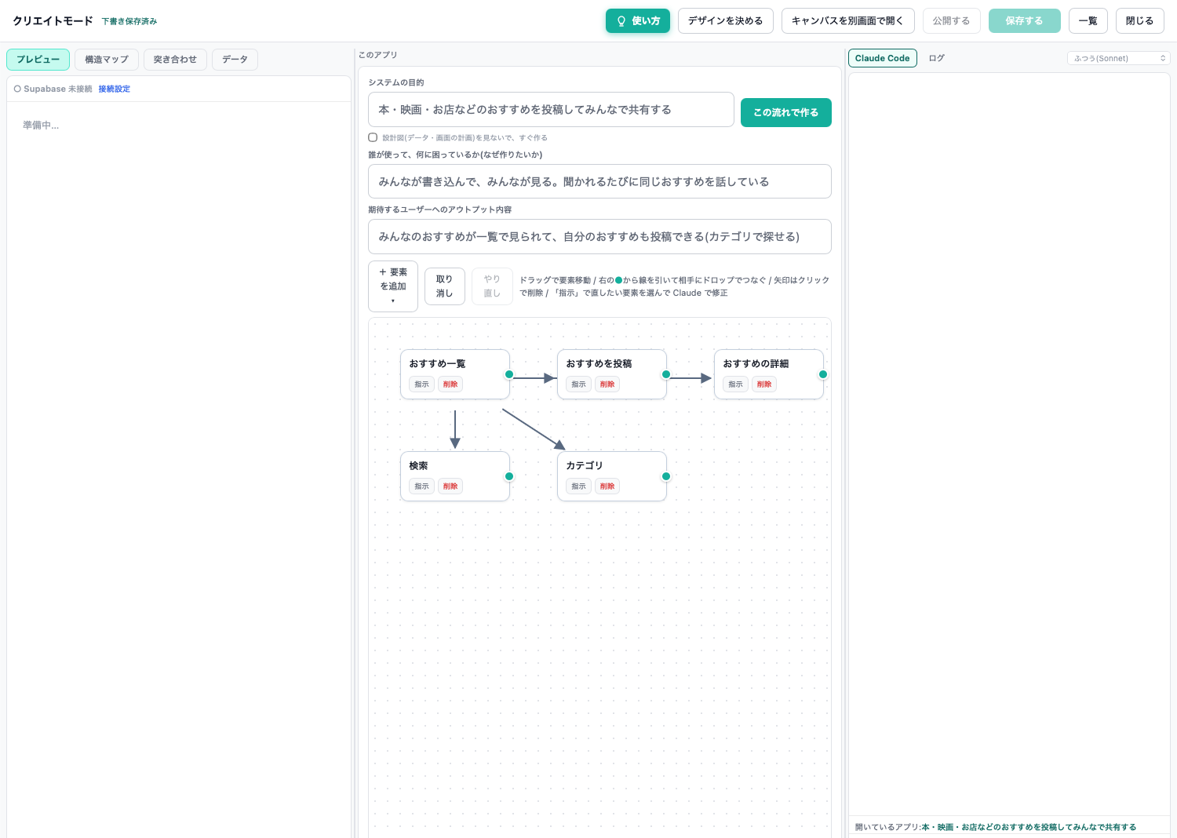Open the ＋要素を追加 dropdown
Viewport: 1177px width, 838px height.
(x=393, y=286)
